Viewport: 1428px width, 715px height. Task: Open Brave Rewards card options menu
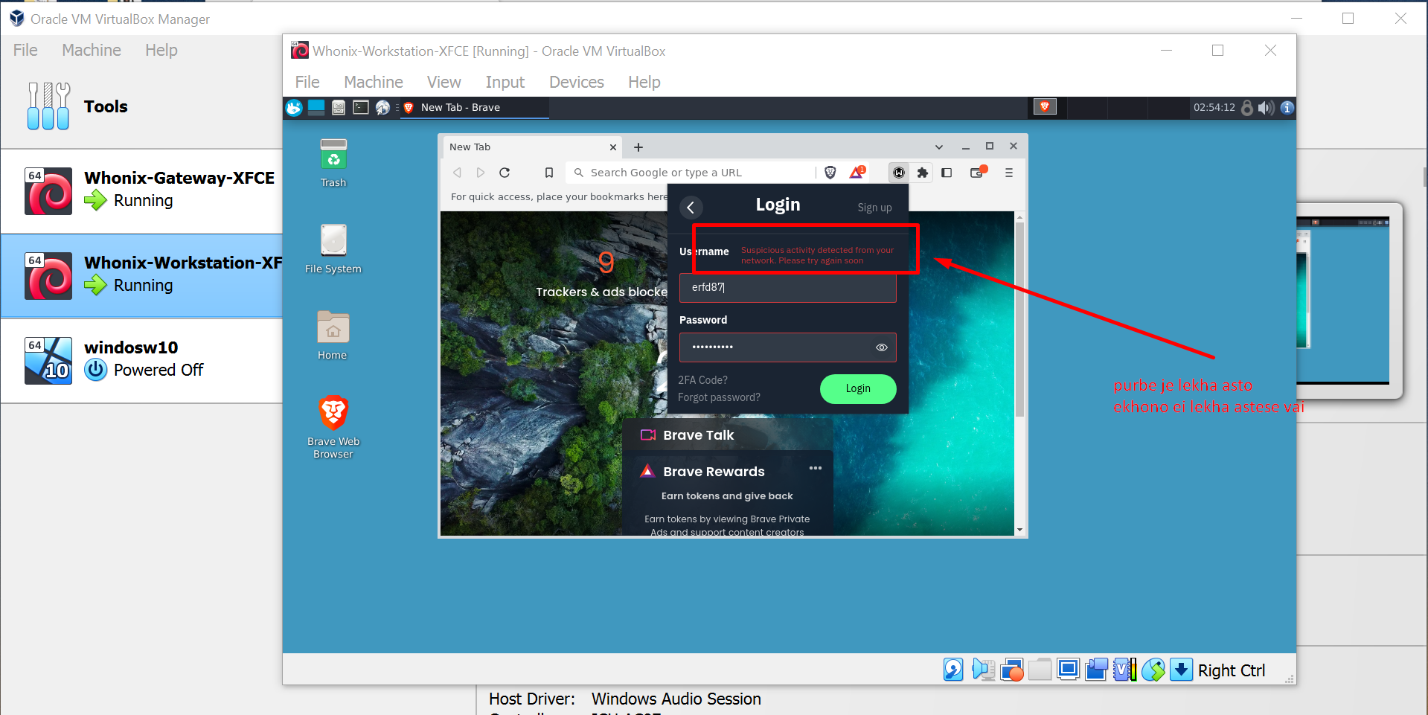pos(816,468)
